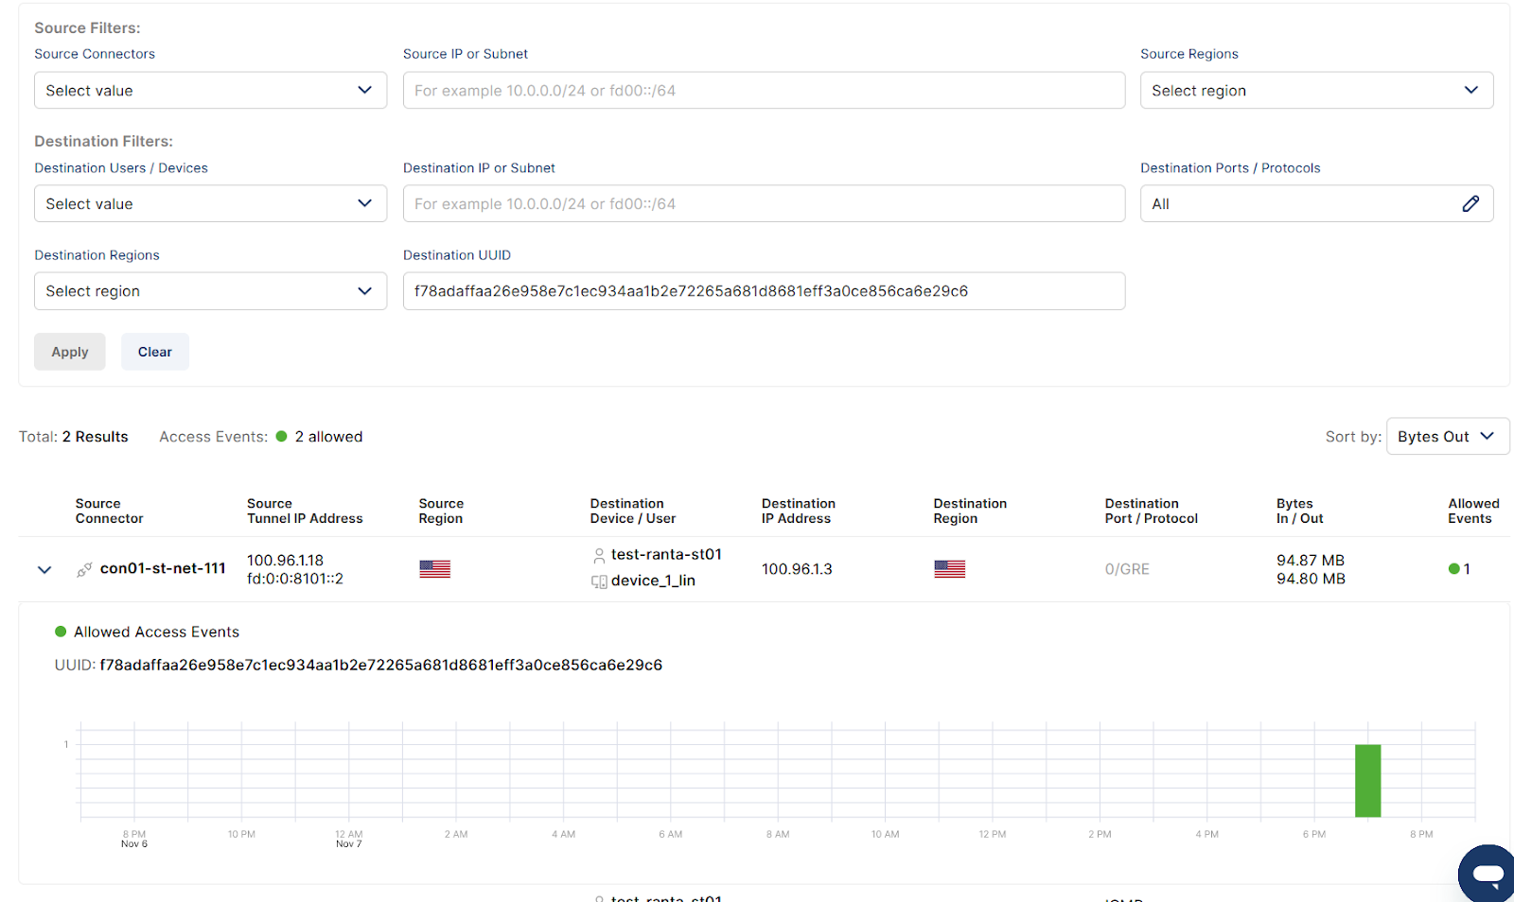
Task: Click the Destination Region US flag
Action: pyautogui.click(x=949, y=569)
